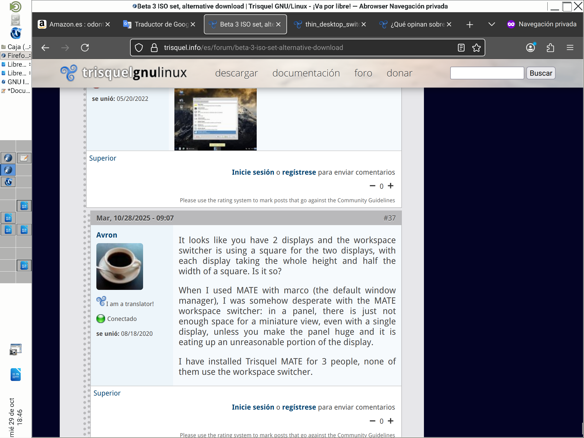584x438 pixels.
Task: Open the account profile icon
Action: click(x=530, y=48)
